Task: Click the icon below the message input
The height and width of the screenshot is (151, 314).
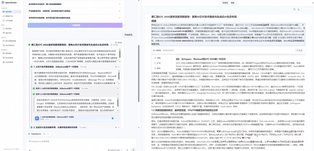Action: (x=29, y=150)
